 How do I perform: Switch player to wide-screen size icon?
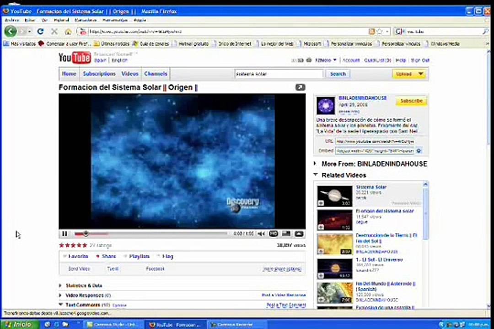(286, 233)
